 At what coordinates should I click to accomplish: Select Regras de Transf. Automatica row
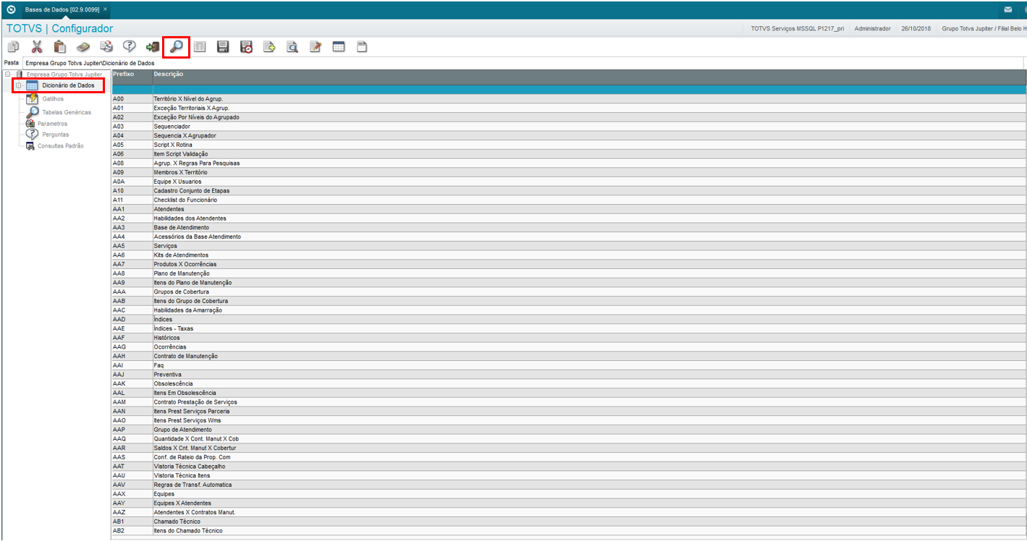[x=569, y=485]
